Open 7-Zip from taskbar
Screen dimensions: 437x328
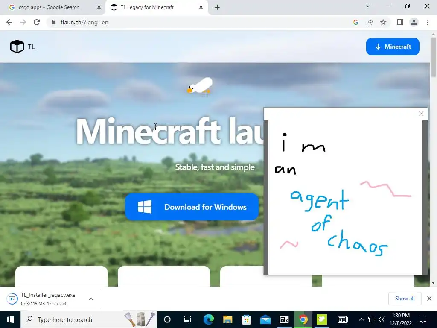click(x=284, y=319)
